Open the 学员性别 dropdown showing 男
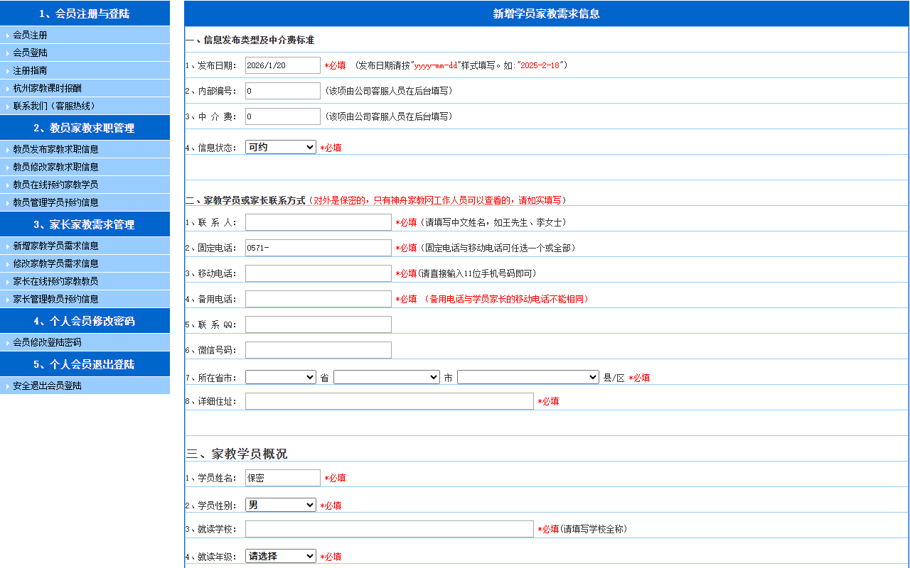910x568 pixels. (x=280, y=505)
